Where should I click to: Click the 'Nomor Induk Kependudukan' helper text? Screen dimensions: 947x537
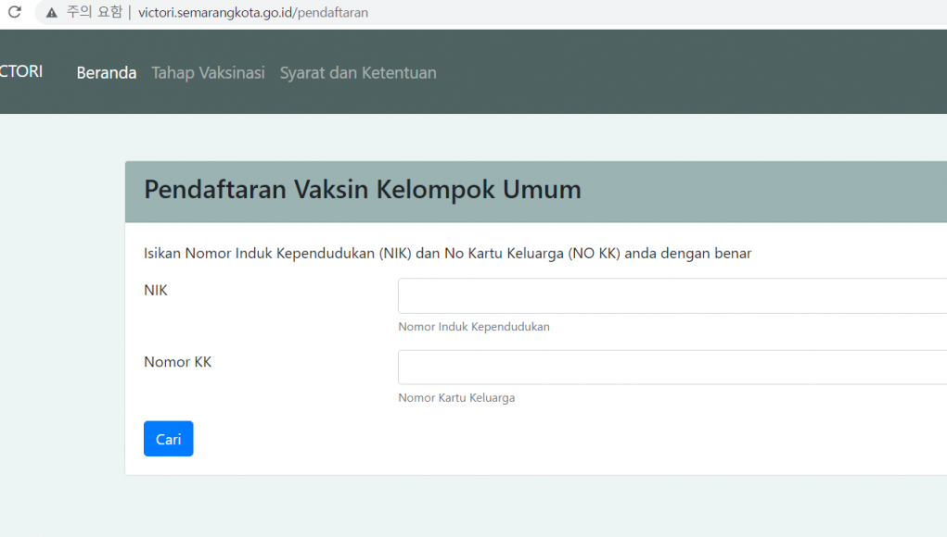473,327
